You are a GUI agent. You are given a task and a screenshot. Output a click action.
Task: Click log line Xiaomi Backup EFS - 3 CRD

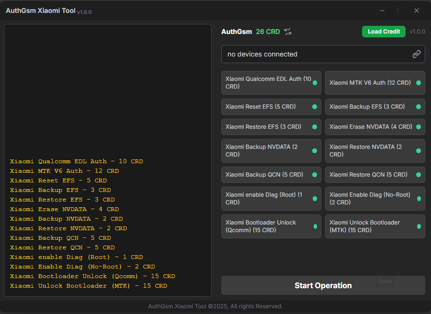click(60, 190)
